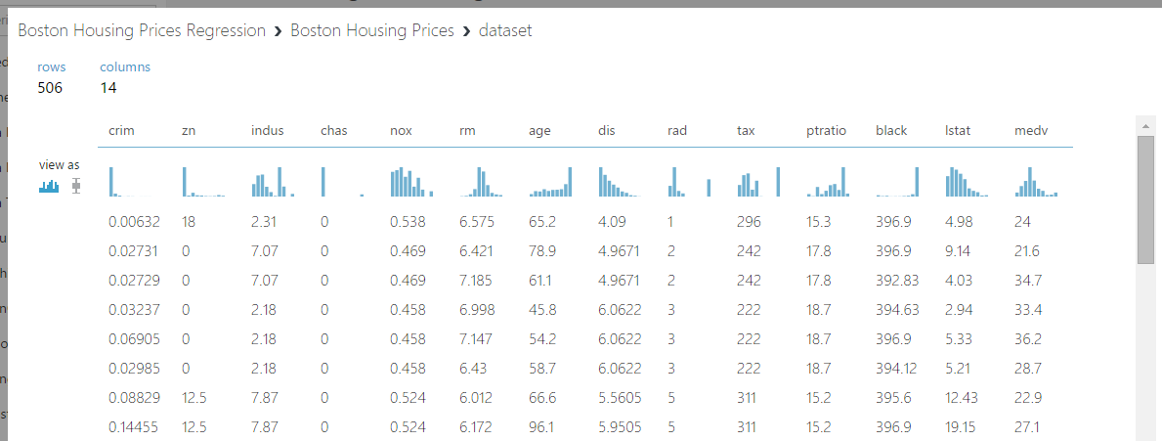The image size is (1162, 441).
Task: Click black value 394.63
Action: pos(897,310)
